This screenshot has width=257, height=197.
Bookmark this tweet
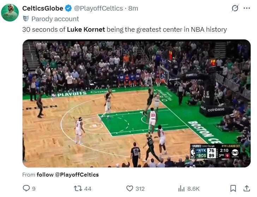pyautogui.click(x=233, y=189)
